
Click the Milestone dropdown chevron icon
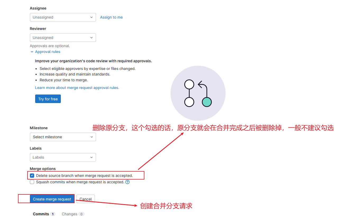[x=91, y=137]
